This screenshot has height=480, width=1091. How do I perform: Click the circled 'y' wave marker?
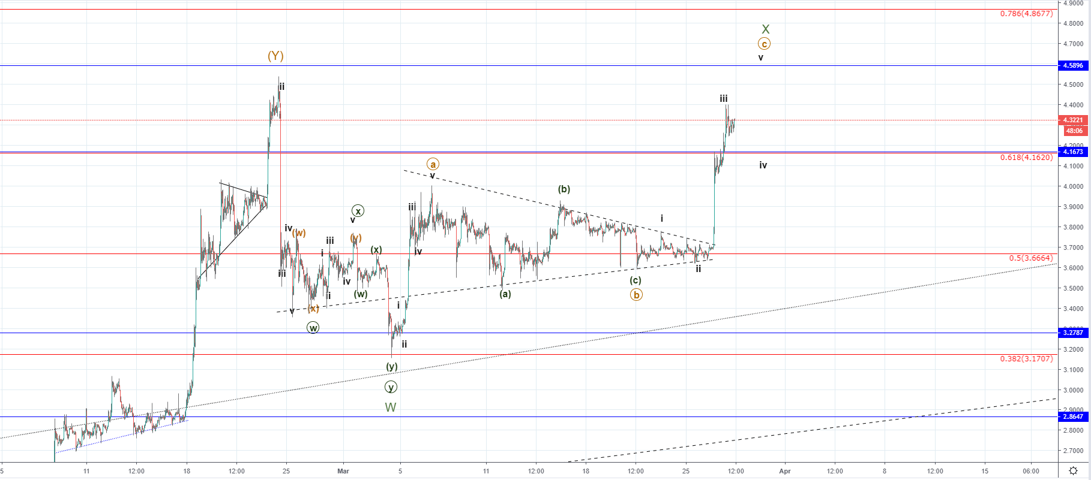pos(391,387)
